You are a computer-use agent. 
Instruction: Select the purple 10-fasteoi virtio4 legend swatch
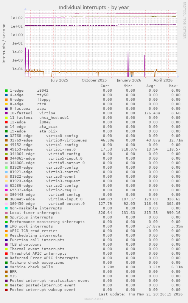click(x=6, y=113)
